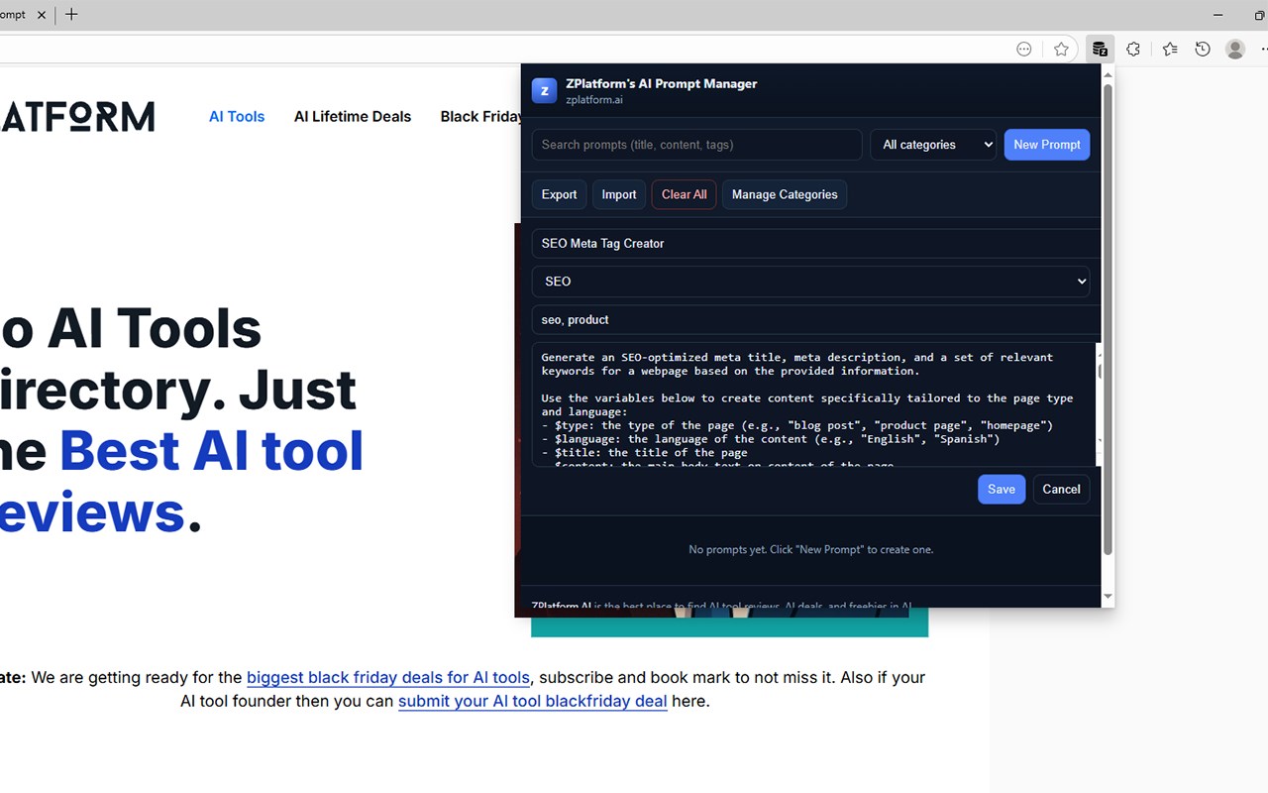Follow the submit your AI tool blackfriday deal link
Viewport: 1268px width, 793px height.
tap(533, 702)
